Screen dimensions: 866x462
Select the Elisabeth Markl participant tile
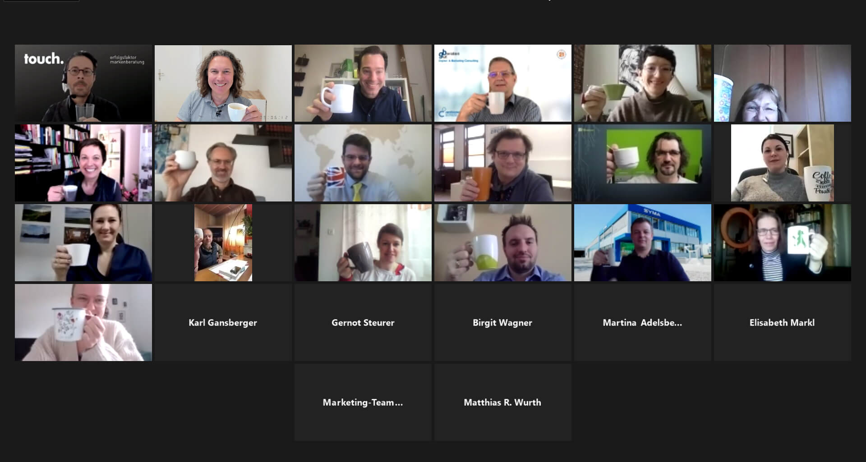(x=783, y=322)
